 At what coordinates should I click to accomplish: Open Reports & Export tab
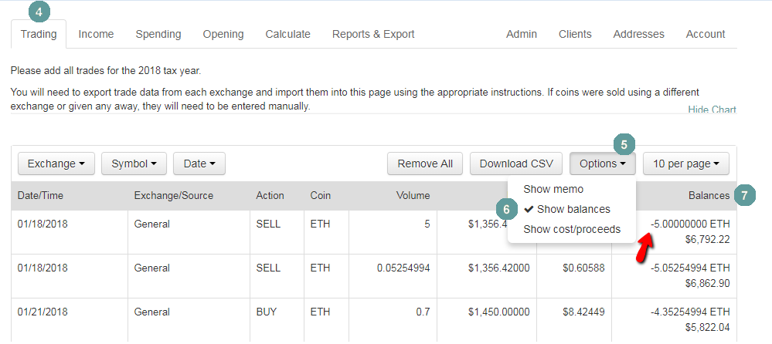click(x=373, y=34)
